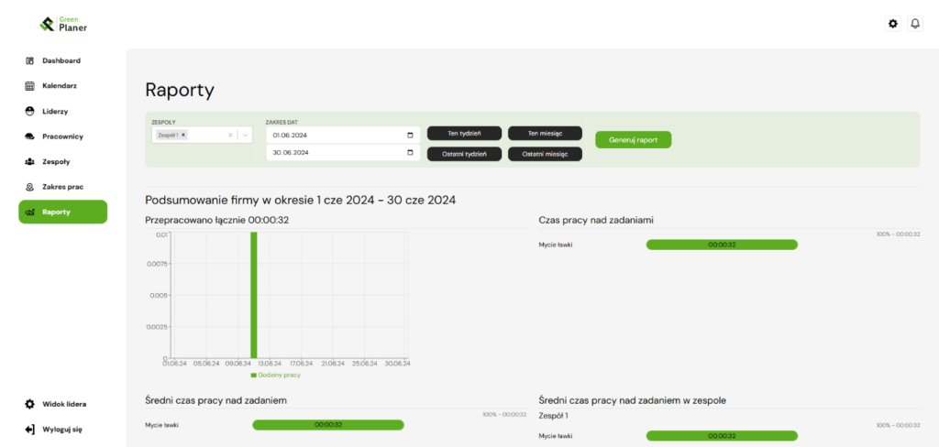Select the active Raporty menu item

tap(63, 212)
